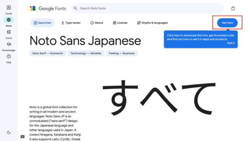The image size is (249, 141).
Task: Switch to Glyphs & languages tab
Action: coord(153,23)
